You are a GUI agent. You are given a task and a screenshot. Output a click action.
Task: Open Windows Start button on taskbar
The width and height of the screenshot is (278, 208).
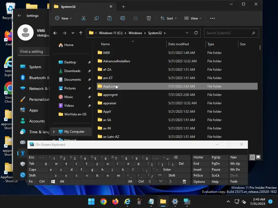91,201
